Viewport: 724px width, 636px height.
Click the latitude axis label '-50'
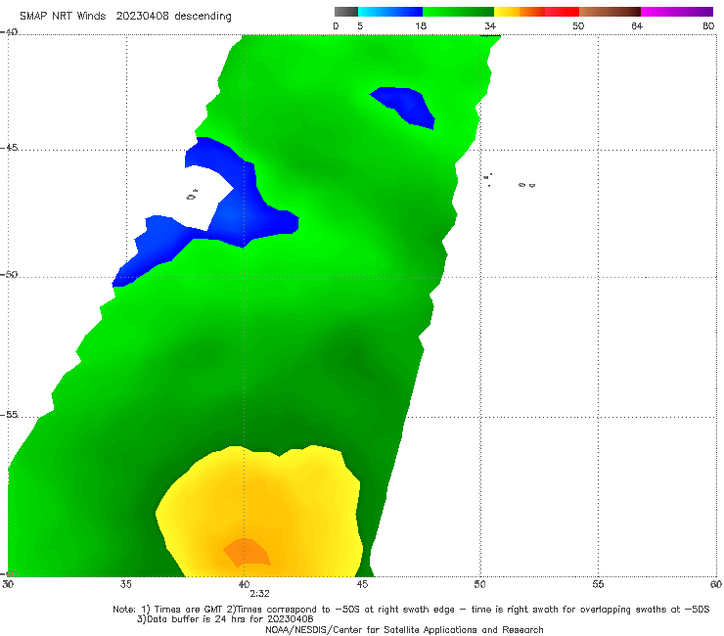[9, 274]
